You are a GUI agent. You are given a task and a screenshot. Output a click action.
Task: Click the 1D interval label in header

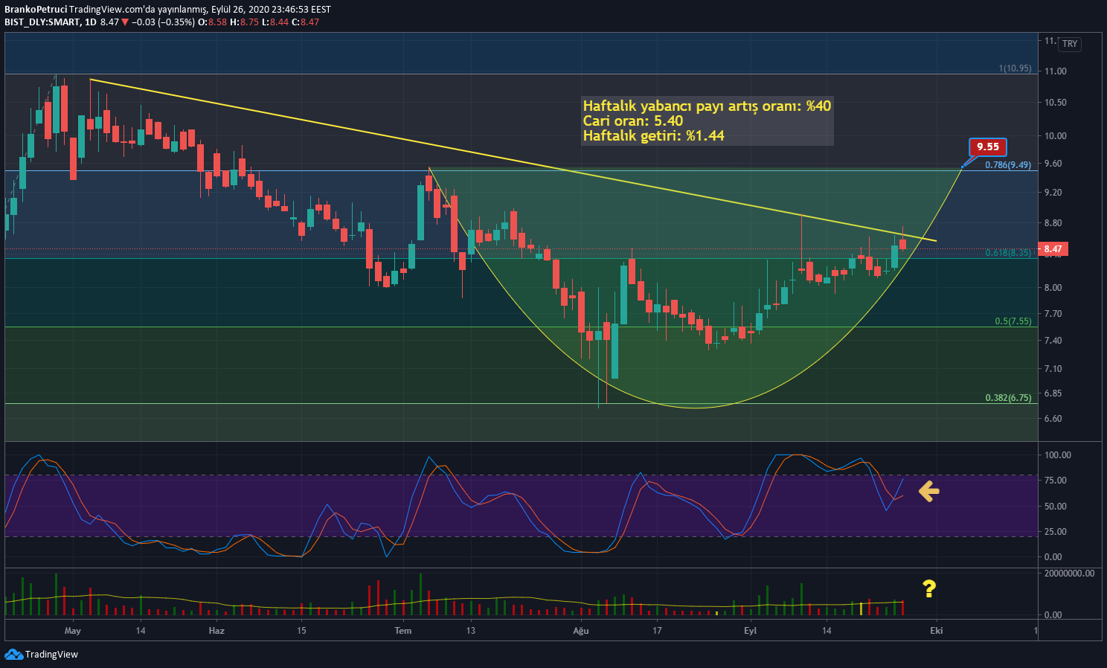pos(90,22)
